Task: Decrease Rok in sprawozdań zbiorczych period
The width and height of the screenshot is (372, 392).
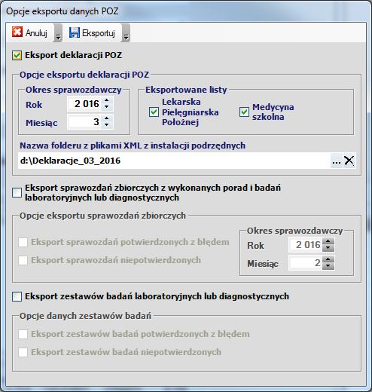Action: click(328, 248)
